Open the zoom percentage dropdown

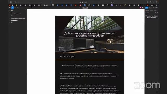coord(156,8)
